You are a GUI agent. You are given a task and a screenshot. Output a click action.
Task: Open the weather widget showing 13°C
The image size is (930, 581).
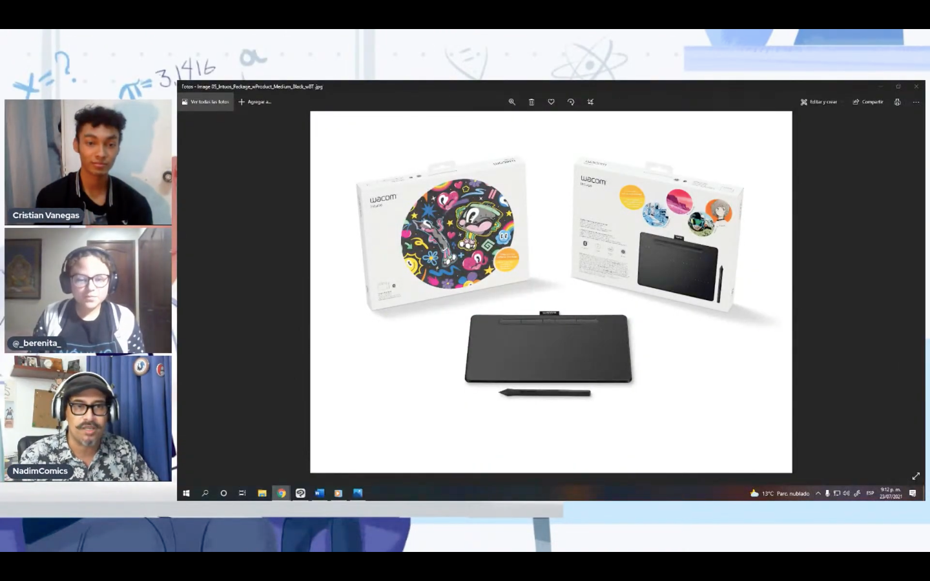pyautogui.click(x=780, y=493)
